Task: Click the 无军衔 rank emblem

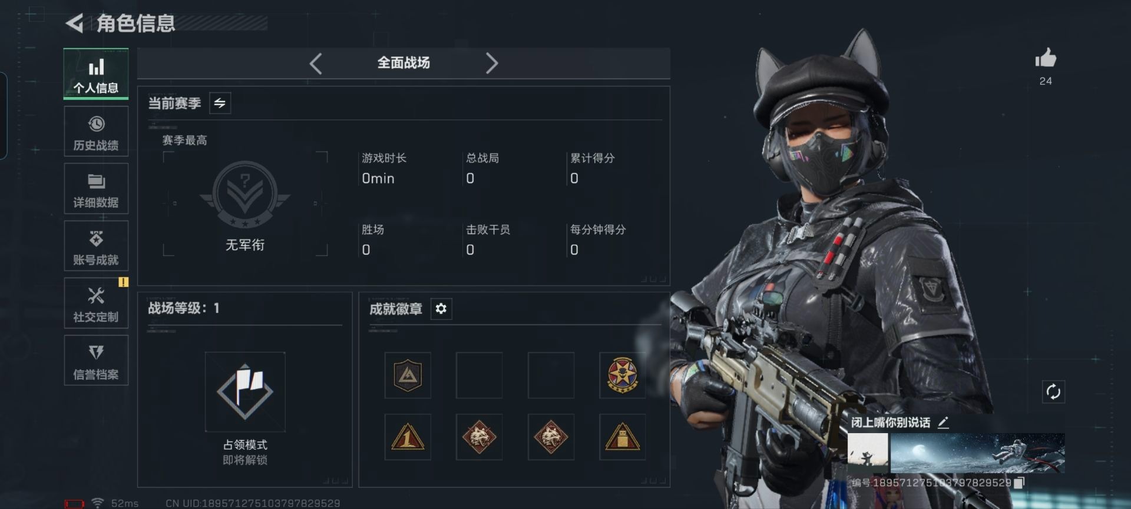Action: coord(245,195)
